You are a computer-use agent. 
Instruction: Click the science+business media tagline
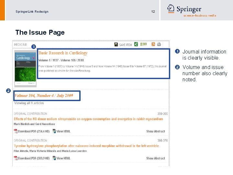pyautogui.click(x=200, y=16)
